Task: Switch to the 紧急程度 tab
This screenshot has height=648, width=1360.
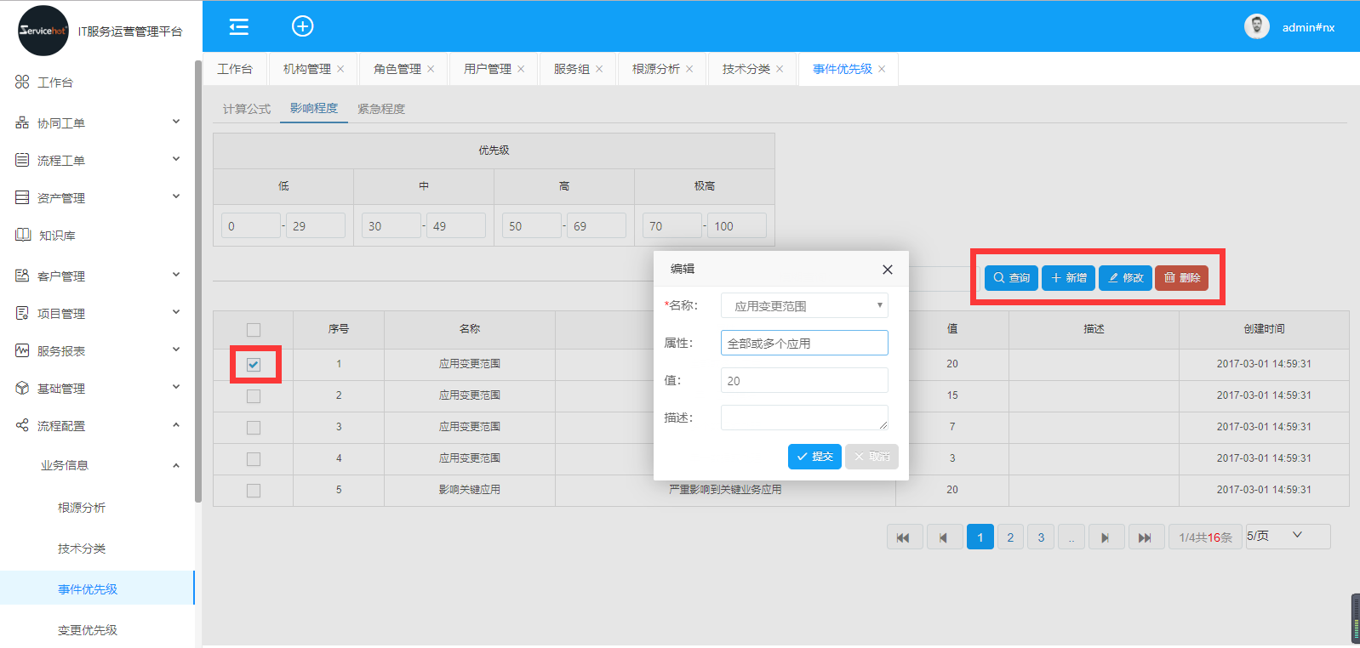Action: click(x=381, y=109)
